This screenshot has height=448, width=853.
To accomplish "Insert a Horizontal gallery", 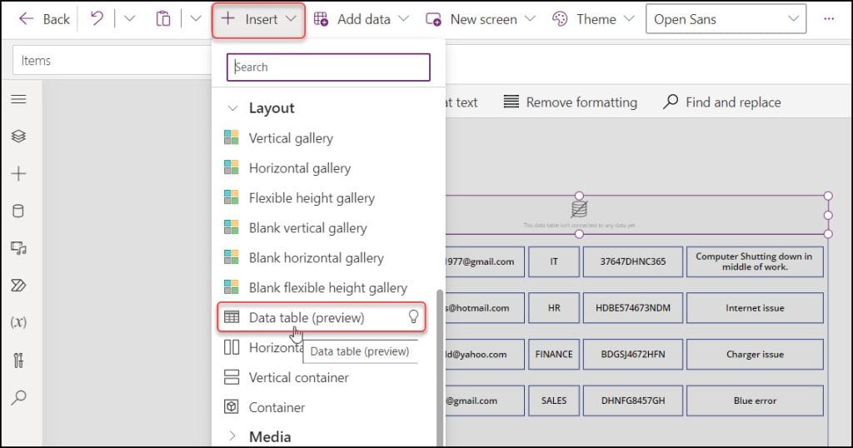I will tap(299, 168).
